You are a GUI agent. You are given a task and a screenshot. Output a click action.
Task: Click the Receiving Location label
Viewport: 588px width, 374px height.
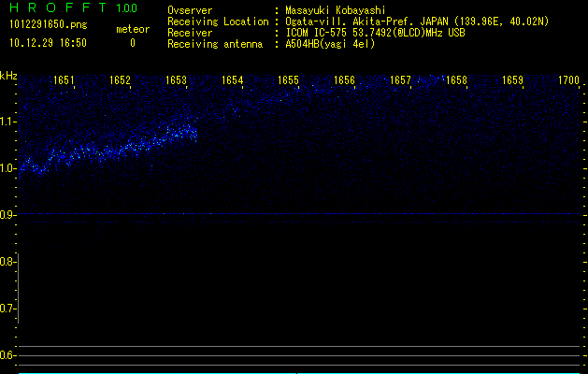218,22
